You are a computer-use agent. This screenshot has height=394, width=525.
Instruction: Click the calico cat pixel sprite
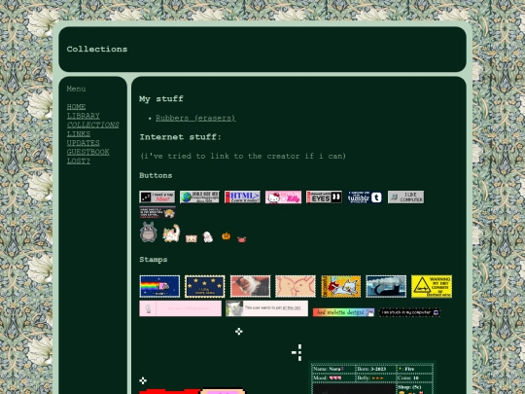(x=171, y=233)
